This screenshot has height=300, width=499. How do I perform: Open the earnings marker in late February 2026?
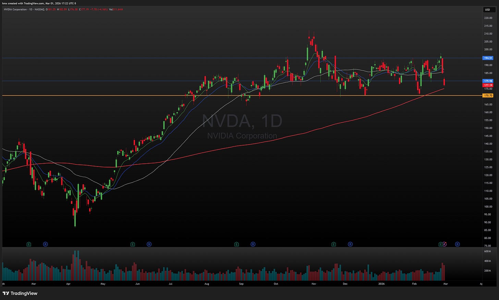point(441,244)
